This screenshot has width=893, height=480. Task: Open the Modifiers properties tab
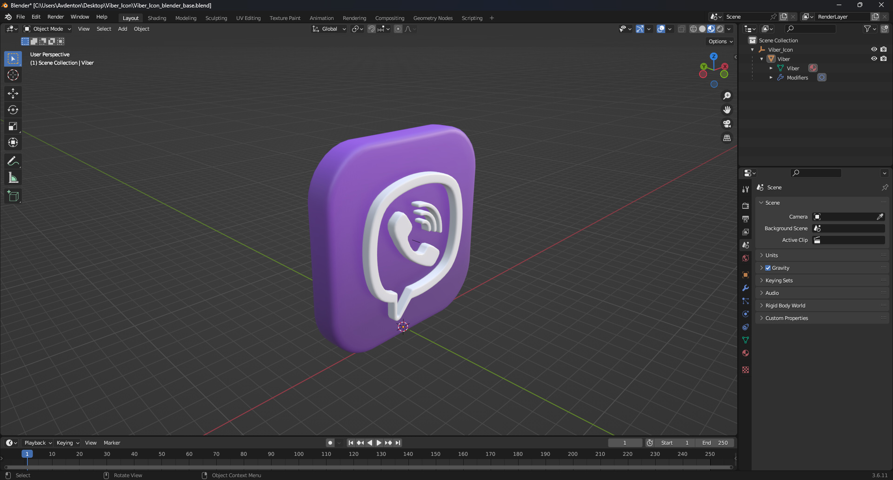(746, 288)
